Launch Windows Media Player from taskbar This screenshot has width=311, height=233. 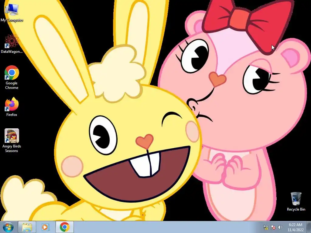46,227
